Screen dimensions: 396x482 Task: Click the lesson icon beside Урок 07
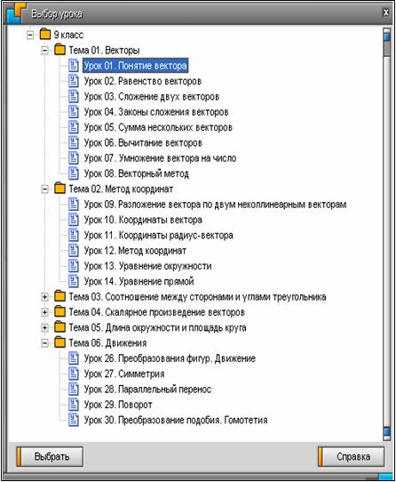[x=74, y=157]
